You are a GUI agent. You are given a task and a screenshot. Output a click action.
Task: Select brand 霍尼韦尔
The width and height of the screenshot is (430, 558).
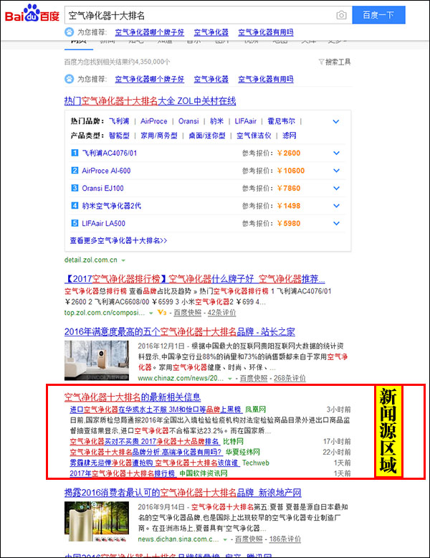click(x=281, y=121)
